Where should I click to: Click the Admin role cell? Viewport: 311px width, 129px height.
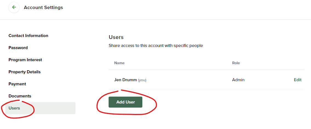point(238,80)
